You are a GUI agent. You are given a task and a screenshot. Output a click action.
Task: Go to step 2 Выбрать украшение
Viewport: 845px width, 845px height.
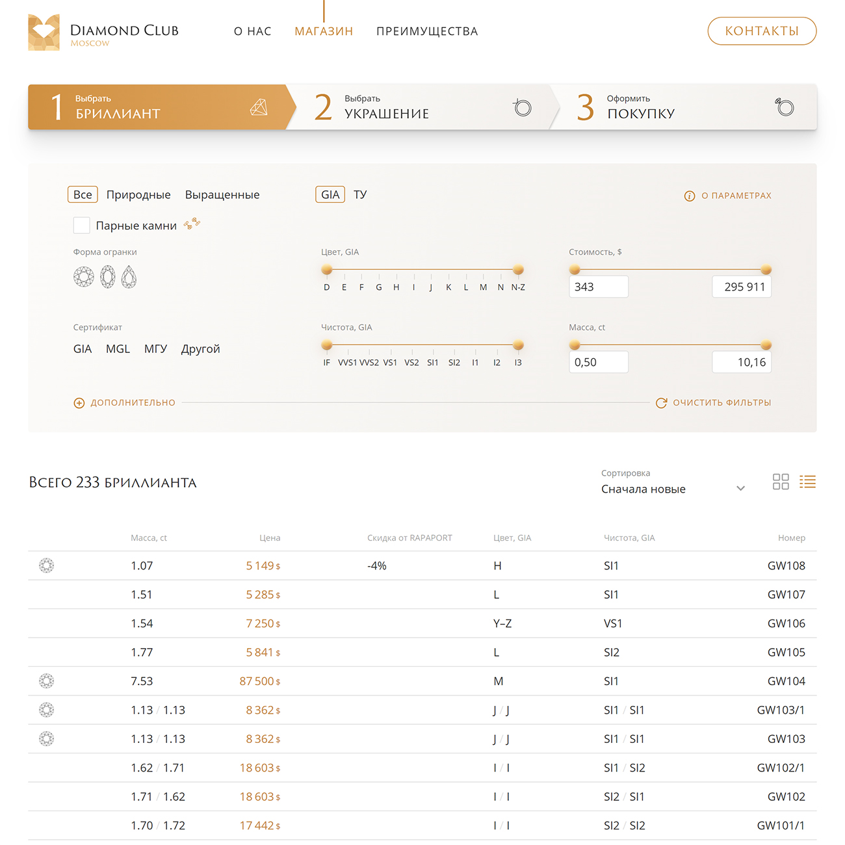(x=422, y=107)
